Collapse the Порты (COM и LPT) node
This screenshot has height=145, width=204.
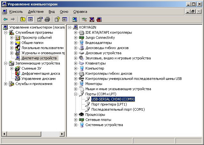point(76,94)
